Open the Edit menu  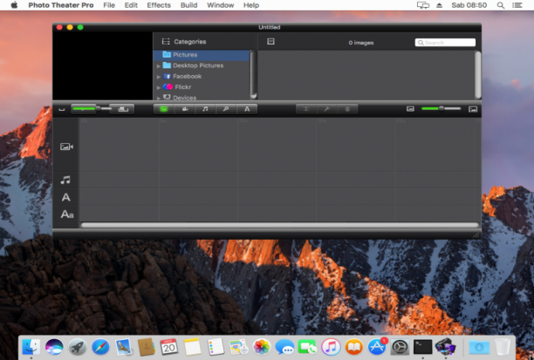coord(131,5)
